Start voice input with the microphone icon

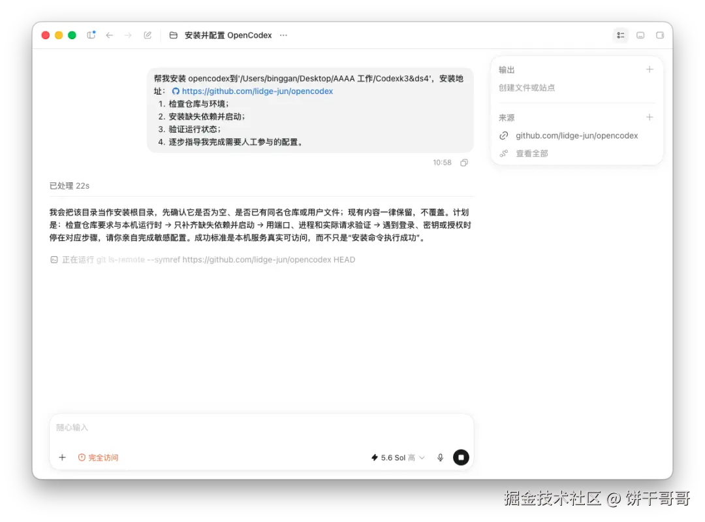point(440,457)
